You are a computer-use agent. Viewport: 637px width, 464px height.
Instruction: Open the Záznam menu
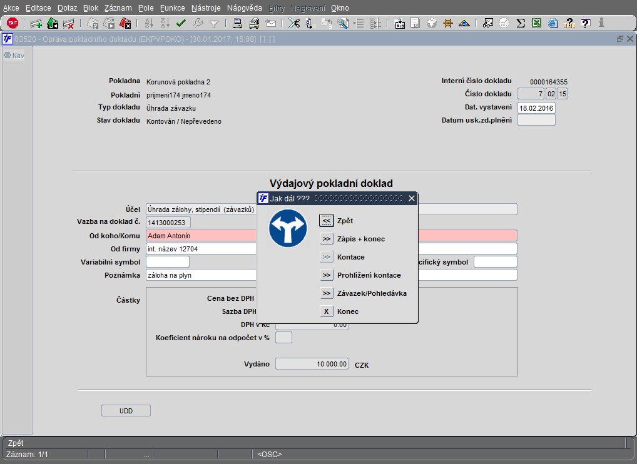(x=118, y=8)
